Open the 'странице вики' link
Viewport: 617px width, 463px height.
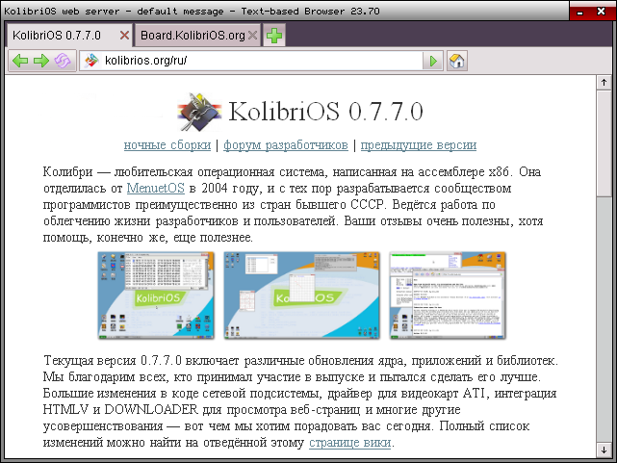click(x=349, y=443)
